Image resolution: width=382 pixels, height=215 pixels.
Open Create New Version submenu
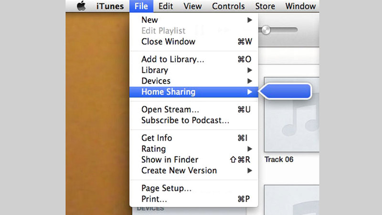179,171
